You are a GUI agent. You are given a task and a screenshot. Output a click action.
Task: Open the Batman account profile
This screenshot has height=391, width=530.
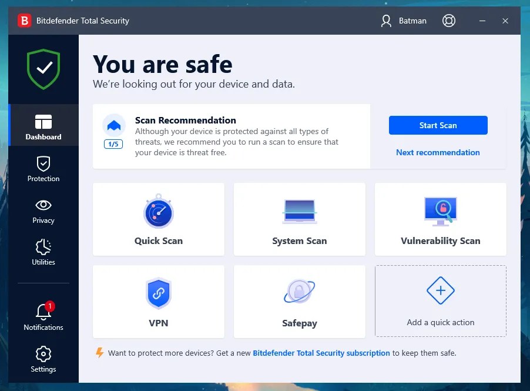(x=404, y=21)
